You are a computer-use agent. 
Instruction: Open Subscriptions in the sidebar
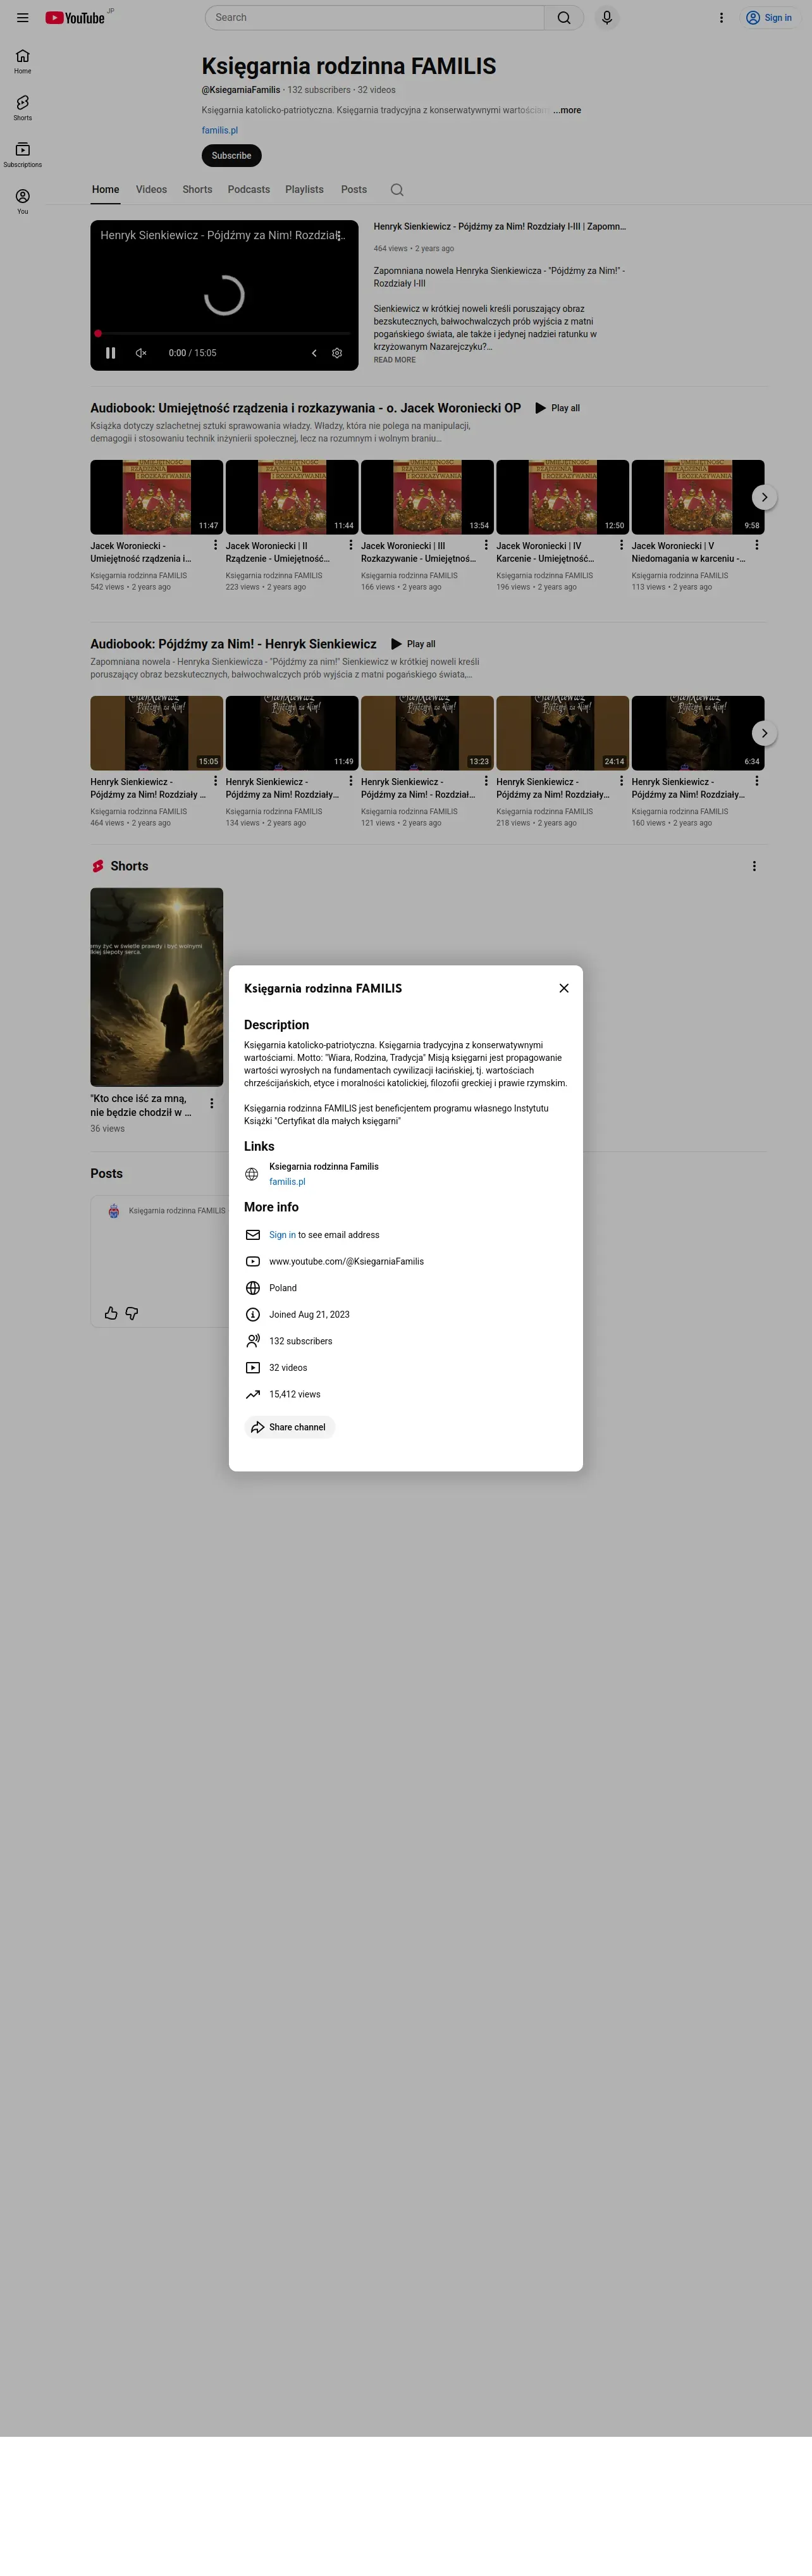tap(22, 155)
